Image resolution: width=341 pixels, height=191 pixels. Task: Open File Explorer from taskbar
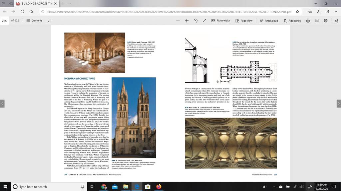(x=126, y=187)
